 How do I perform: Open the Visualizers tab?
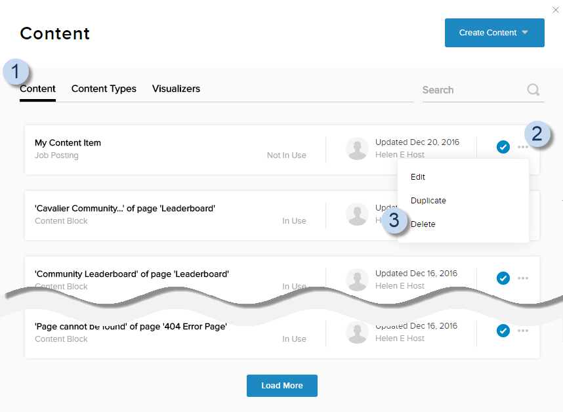coord(176,89)
